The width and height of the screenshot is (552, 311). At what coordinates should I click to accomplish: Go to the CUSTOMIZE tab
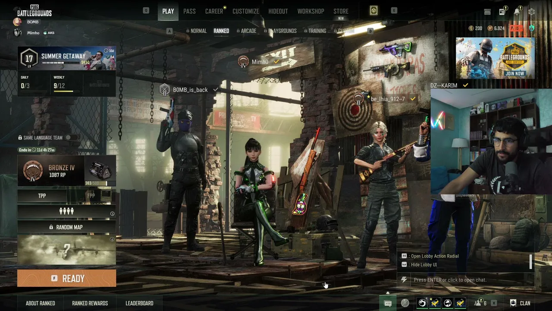click(x=246, y=11)
